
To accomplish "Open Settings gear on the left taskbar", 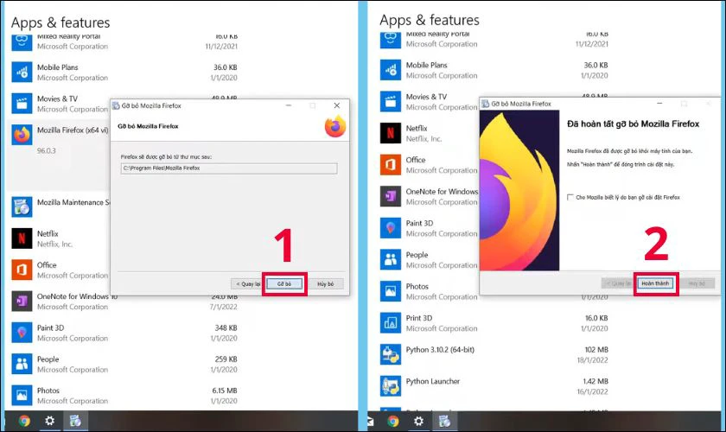I will (49, 421).
